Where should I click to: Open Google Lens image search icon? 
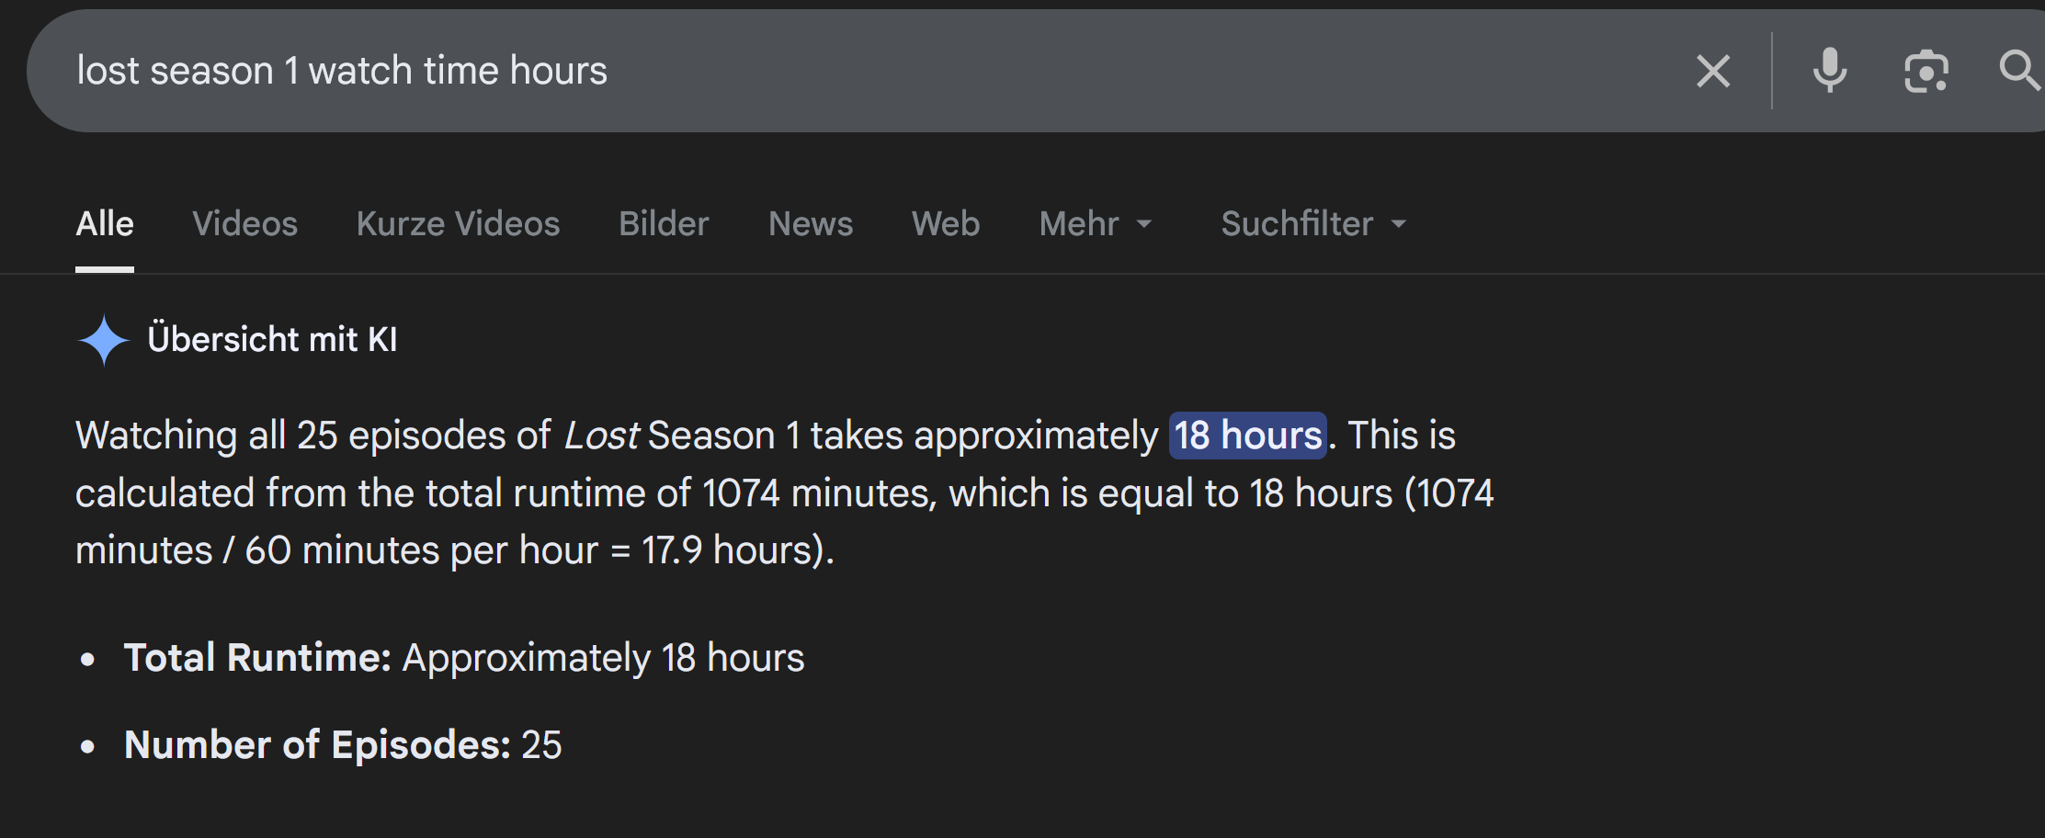coord(1926,71)
